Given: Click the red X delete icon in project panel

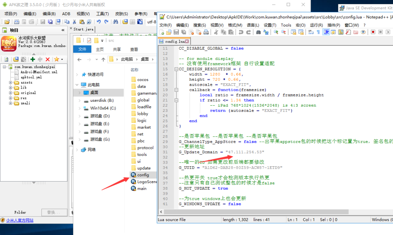Looking at the screenshot, I should tap(48, 59).
